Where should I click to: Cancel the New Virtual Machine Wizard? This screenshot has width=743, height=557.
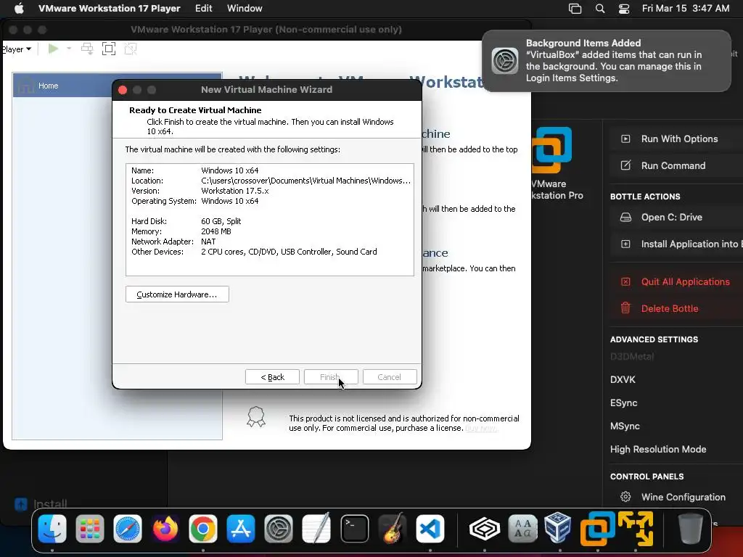[x=390, y=377]
